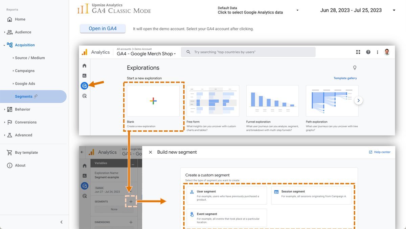Expand the Audience section
This screenshot has width=406, height=229.
[x=5, y=32]
